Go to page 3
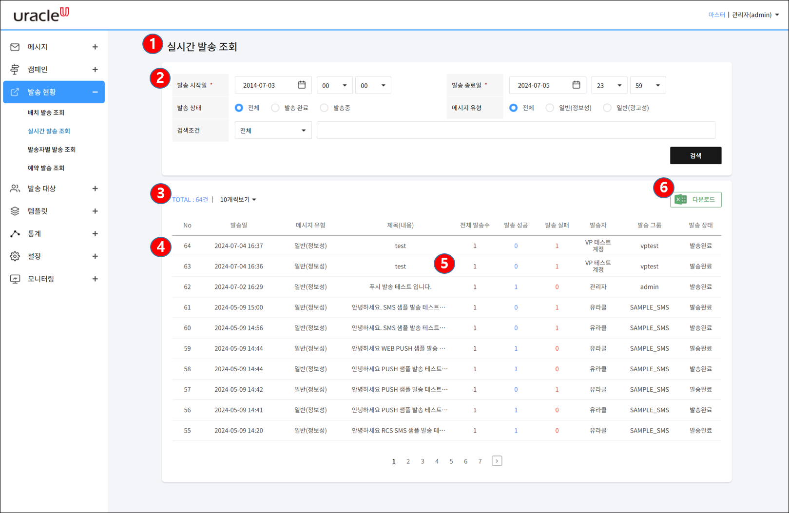 (x=423, y=461)
